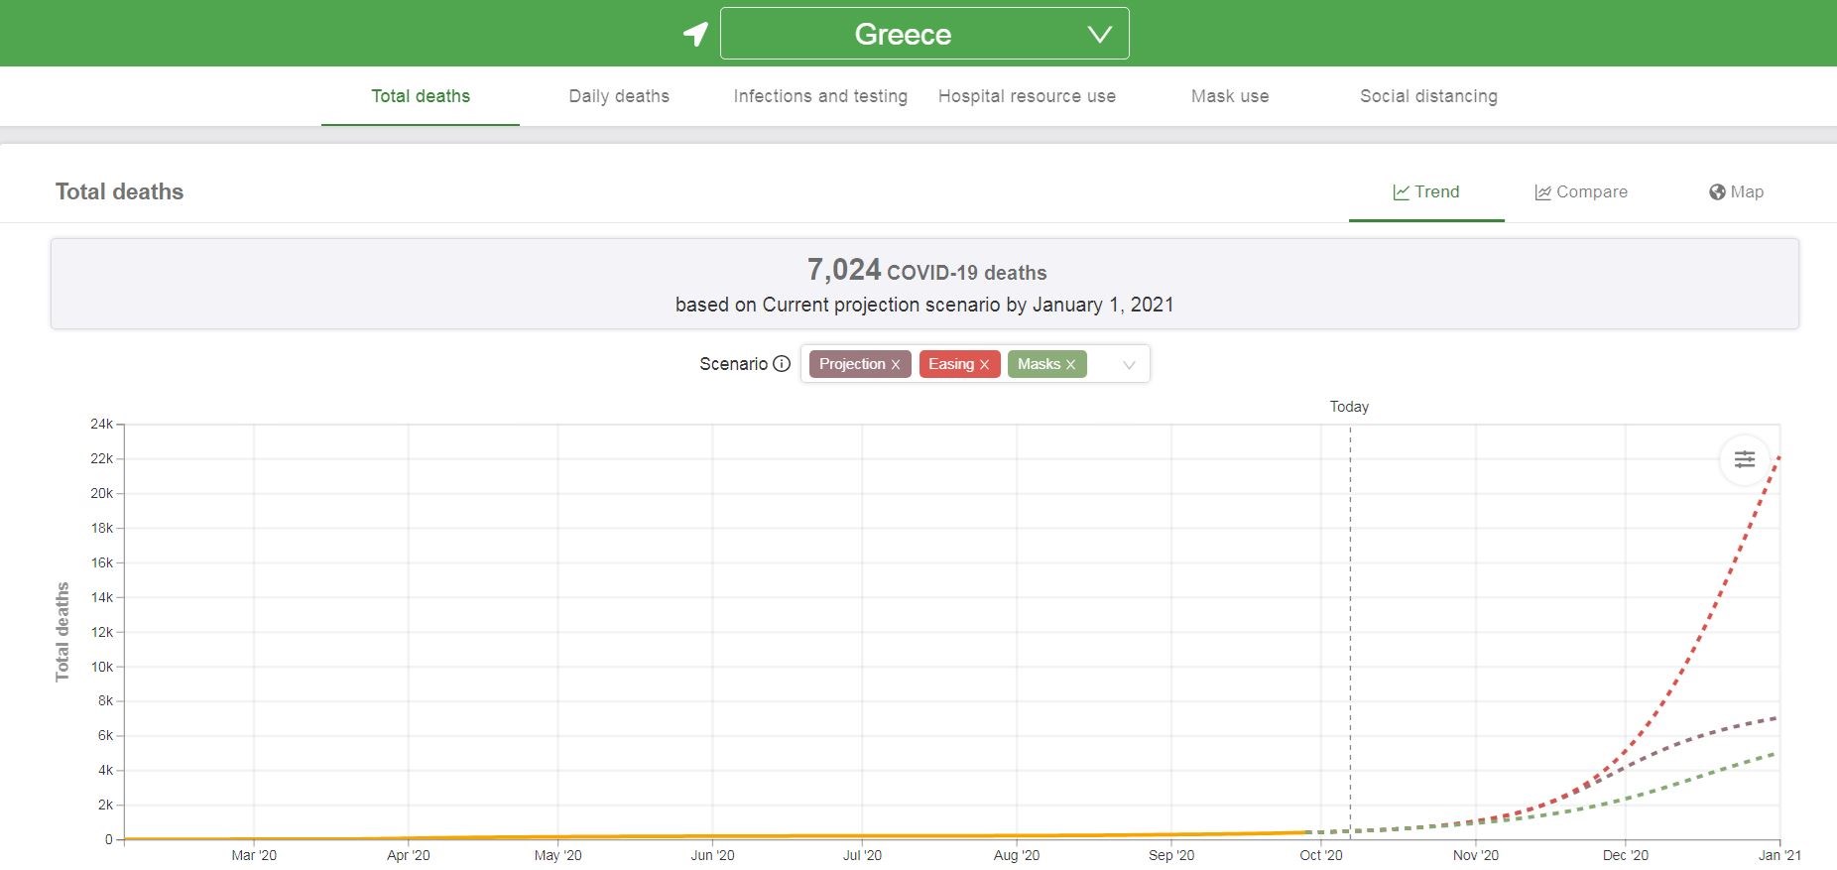The width and height of the screenshot is (1837, 870).
Task: View the Social distancing tab
Action: coord(1428,96)
